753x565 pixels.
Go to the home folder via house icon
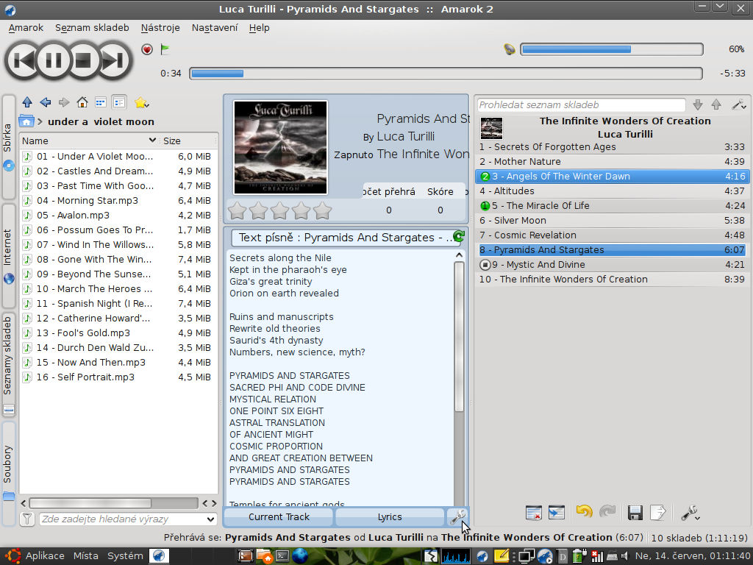82,102
